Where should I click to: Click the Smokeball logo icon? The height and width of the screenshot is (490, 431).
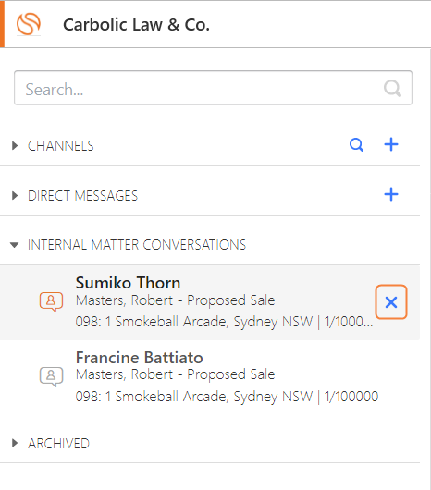point(29,24)
